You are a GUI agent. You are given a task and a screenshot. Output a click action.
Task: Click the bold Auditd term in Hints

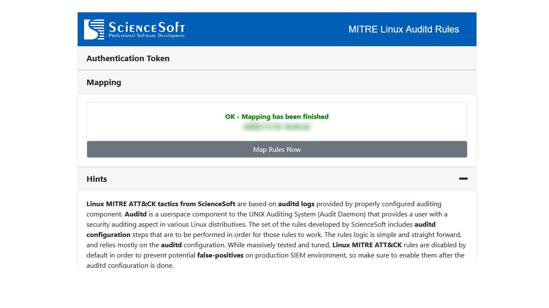[x=136, y=214]
